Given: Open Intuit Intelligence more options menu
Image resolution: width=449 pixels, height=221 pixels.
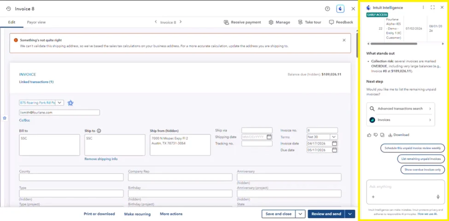Looking at the screenshot, I should pos(423,7).
